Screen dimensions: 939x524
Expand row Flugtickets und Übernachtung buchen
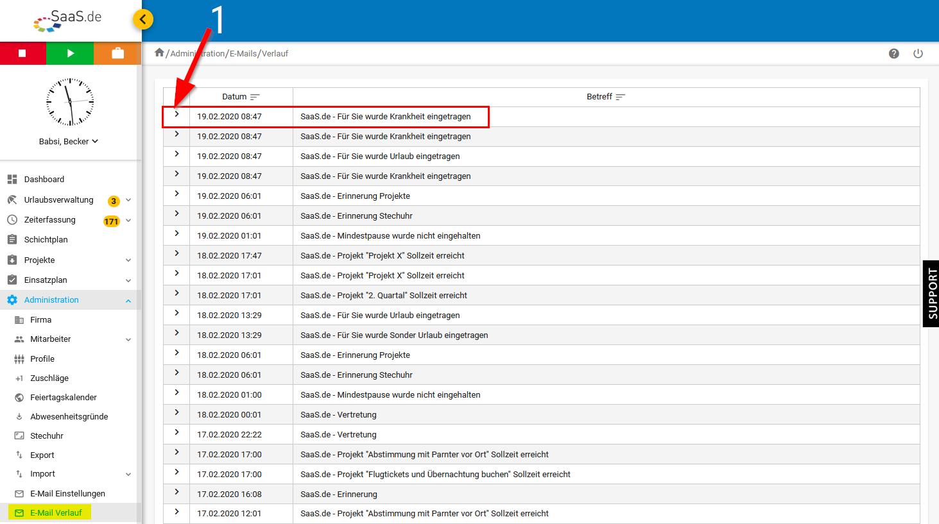[x=177, y=472]
